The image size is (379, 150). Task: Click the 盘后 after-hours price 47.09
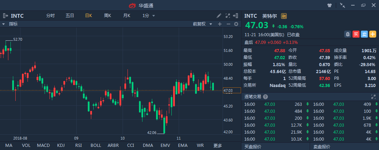260,42
